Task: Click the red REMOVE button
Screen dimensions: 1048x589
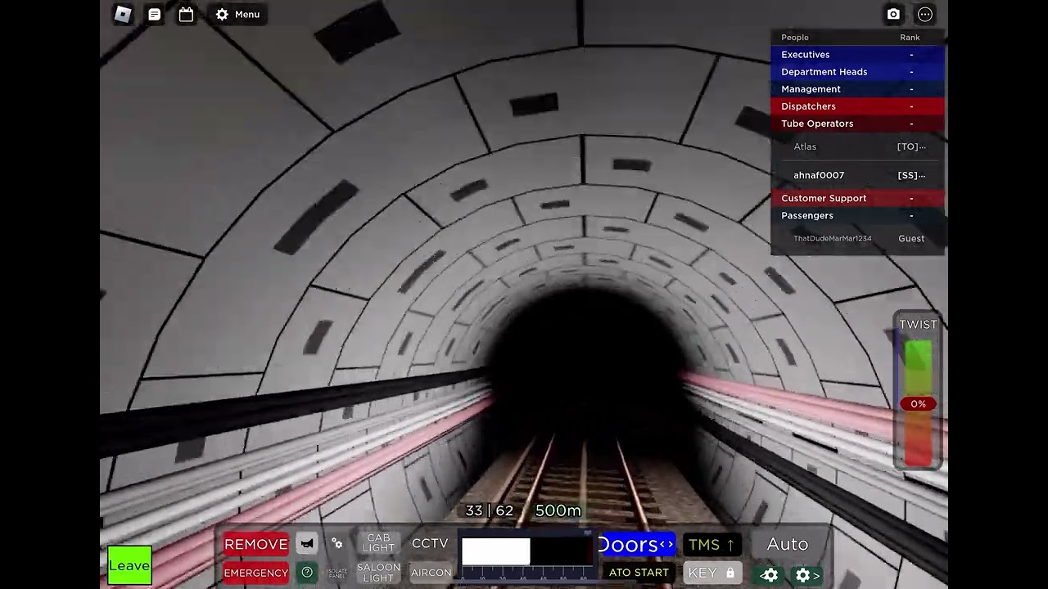Action: click(x=255, y=544)
